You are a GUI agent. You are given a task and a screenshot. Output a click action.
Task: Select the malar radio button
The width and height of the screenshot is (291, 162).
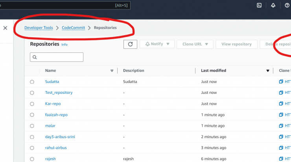[32, 126]
